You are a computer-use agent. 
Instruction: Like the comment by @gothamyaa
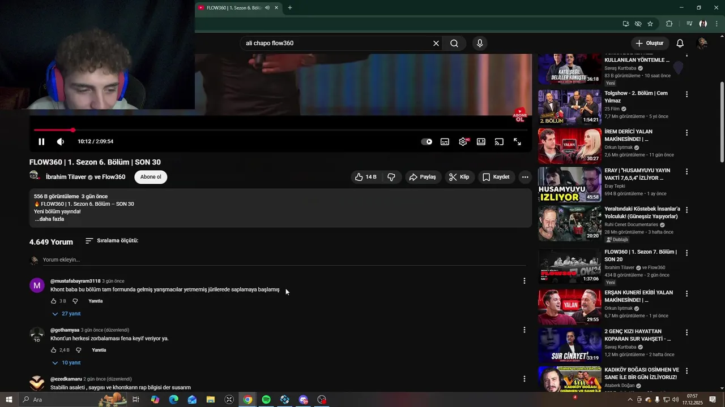(54, 350)
